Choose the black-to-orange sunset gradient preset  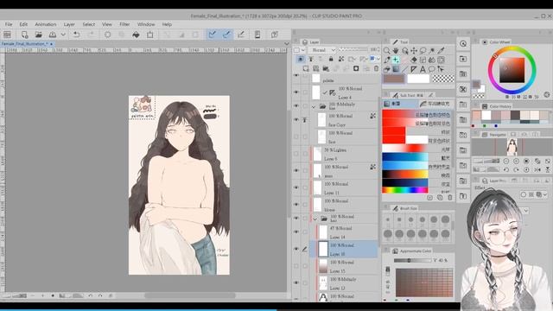pyautogui.click(x=405, y=175)
